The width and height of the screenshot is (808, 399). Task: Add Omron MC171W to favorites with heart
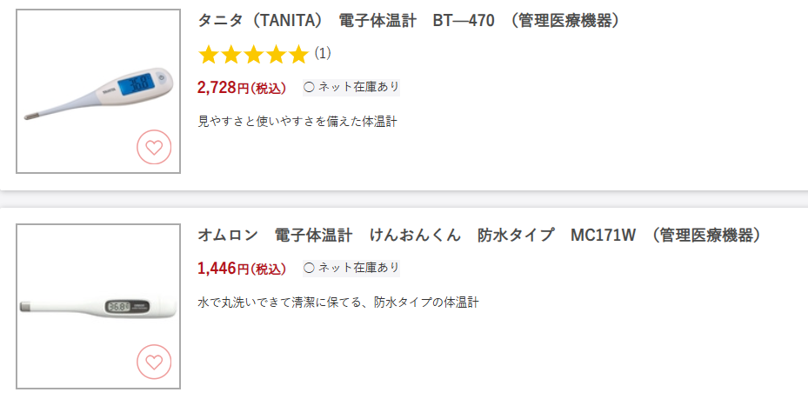pyautogui.click(x=154, y=362)
